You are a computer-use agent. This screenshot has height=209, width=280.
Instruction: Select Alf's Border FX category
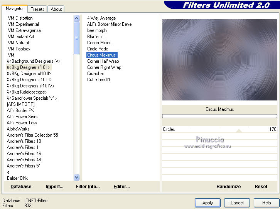coord(20,110)
